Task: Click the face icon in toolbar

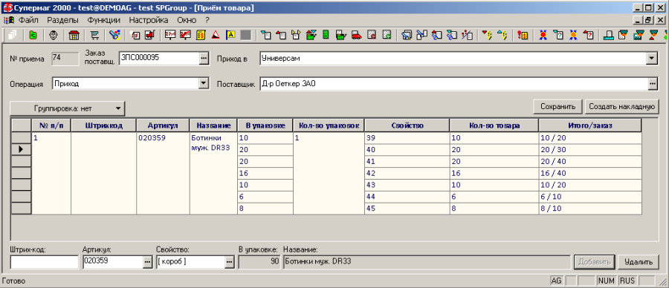Action: pyautogui.click(x=54, y=35)
